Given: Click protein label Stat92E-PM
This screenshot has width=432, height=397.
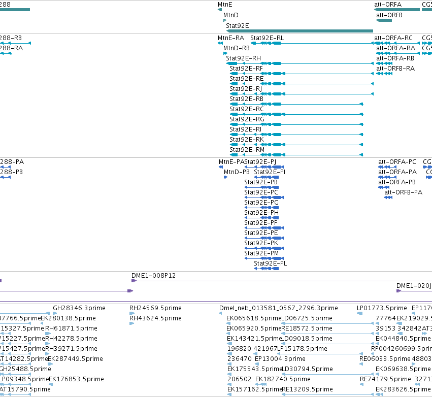Looking at the screenshot, I should (x=261, y=253).
